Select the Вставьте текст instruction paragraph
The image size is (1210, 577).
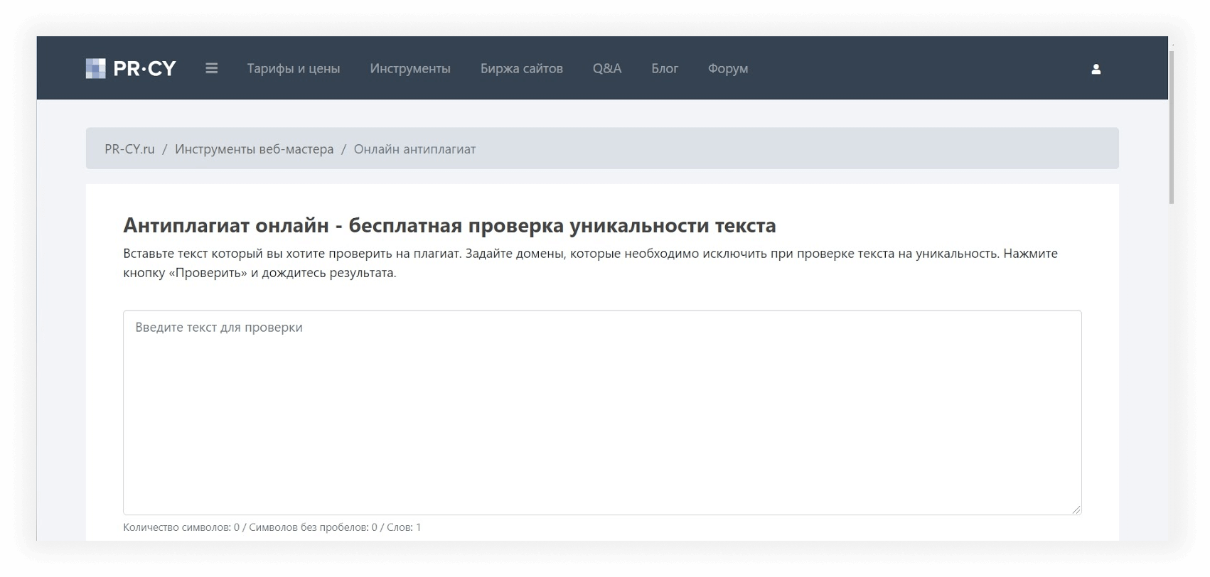pyautogui.click(x=590, y=263)
